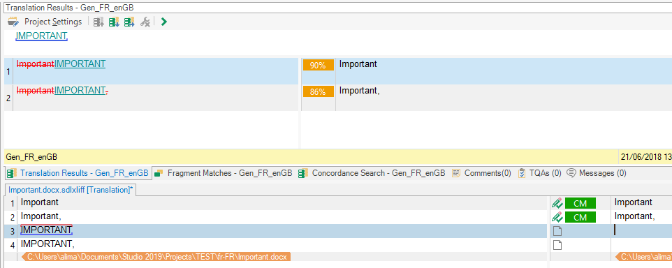The height and width of the screenshot is (268, 672).
Task: Open the Concordance Search tab
Action: click(x=372, y=173)
